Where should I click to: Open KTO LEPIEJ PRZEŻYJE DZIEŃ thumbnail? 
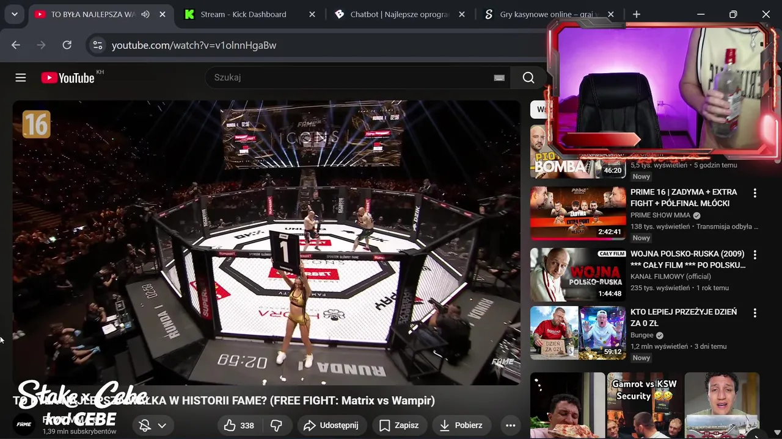pos(578,333)
